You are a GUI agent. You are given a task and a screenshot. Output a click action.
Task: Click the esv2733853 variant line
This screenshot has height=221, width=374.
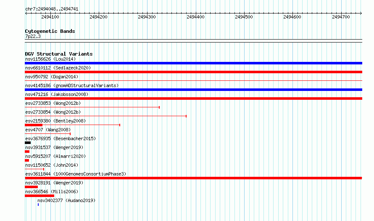(92, 107)
